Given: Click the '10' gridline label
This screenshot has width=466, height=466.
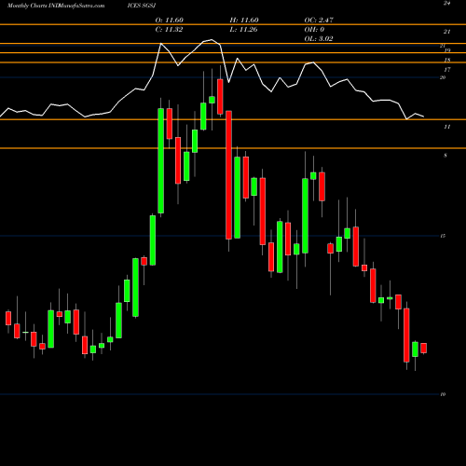Looking at the screenshot, I should pos(443,394).
